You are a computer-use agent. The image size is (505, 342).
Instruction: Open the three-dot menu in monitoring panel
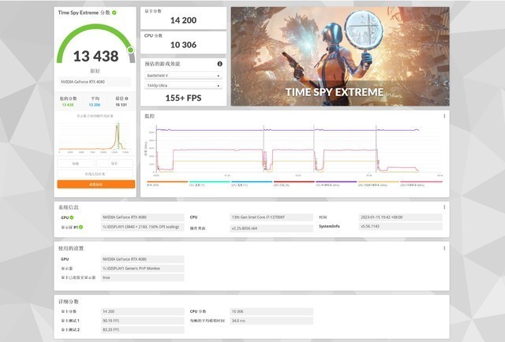coord(443,117)
